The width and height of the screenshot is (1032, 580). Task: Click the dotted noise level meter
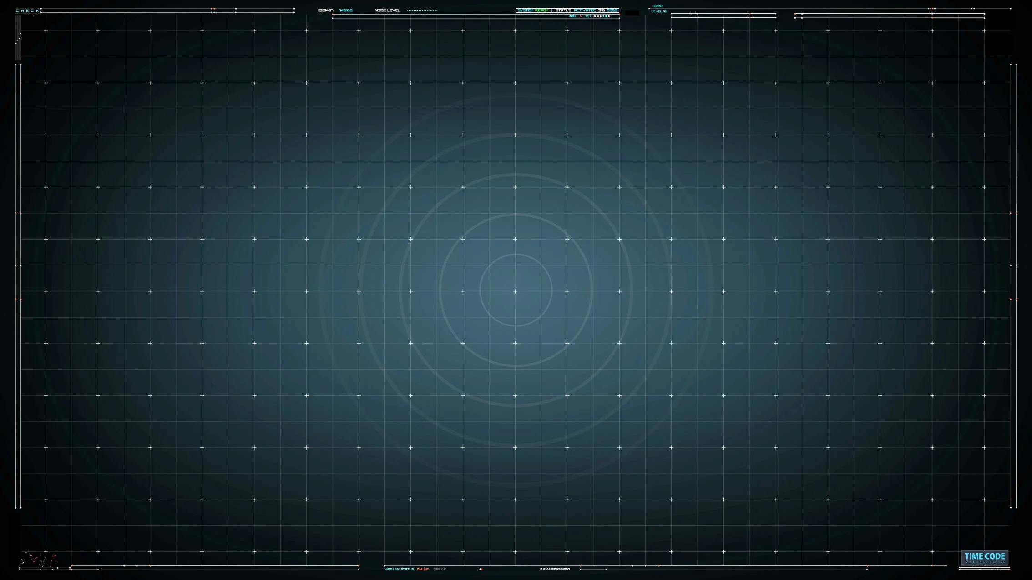tap(422, 10)
